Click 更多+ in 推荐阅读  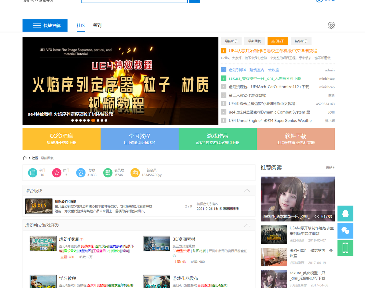click(330, 167)
